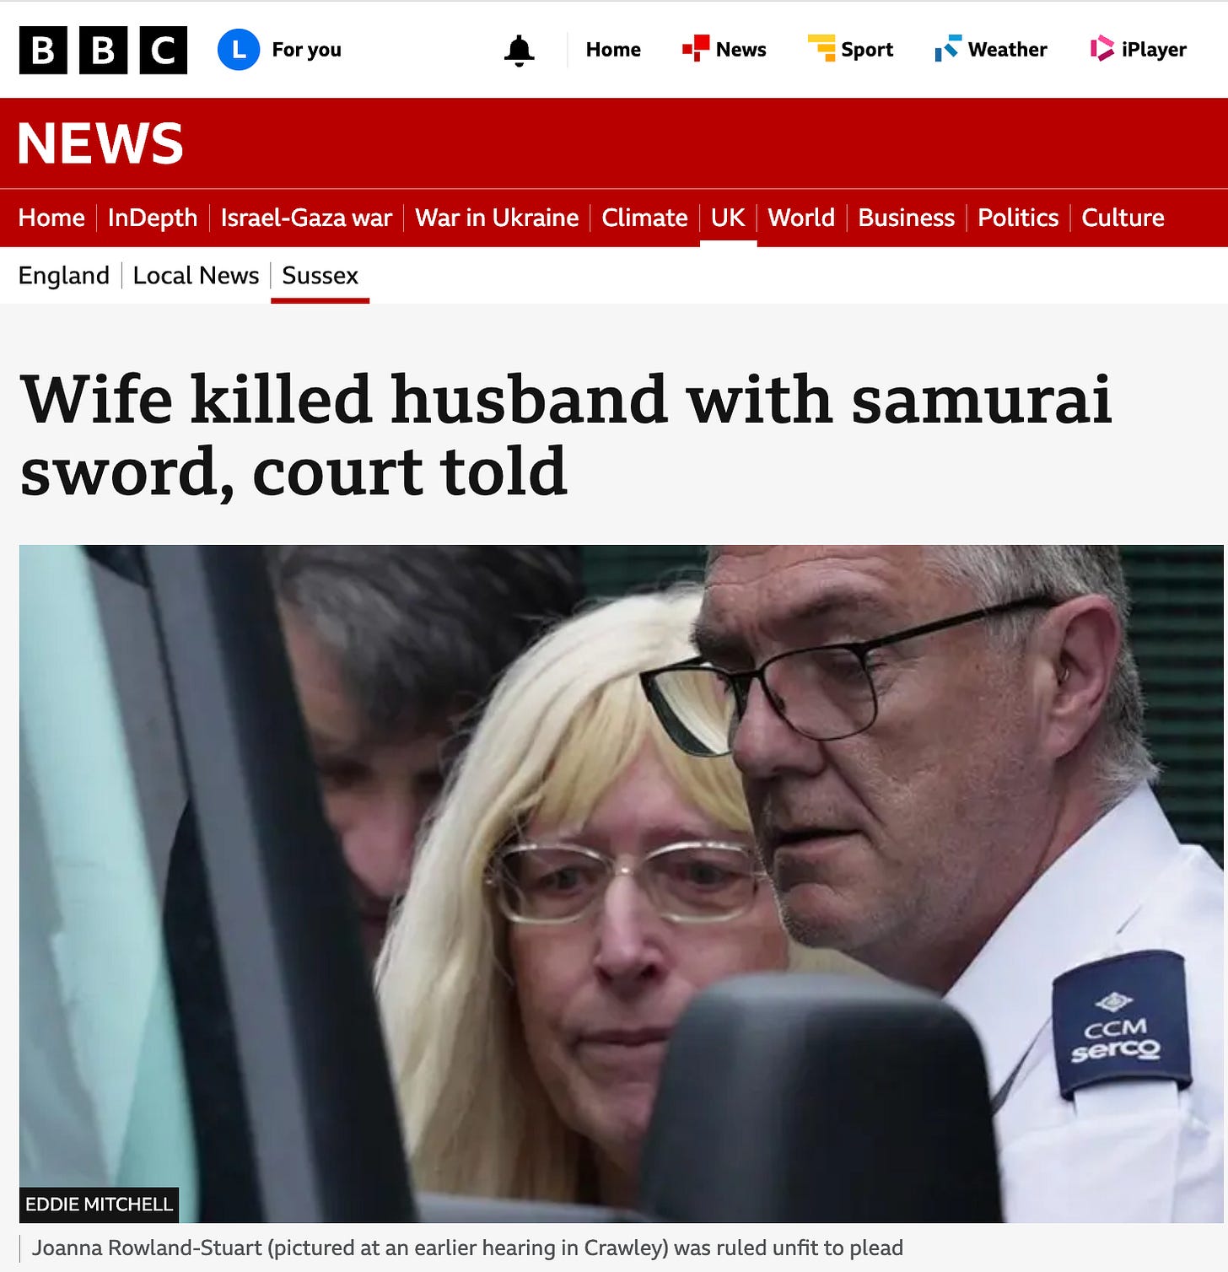This screenshot has width=1228, height=1272.
Task: Click the yellow Sport icon
Action: [821, 48]
